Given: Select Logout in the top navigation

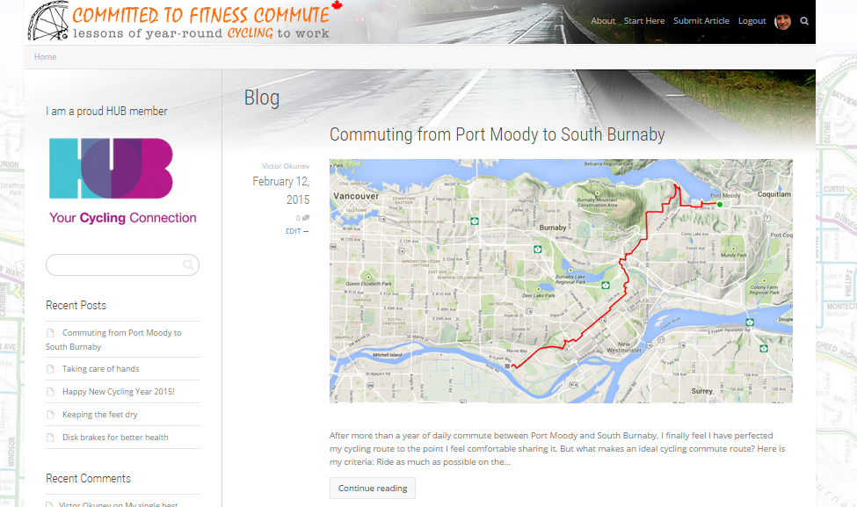Looking at the screenshot, I should click(752, 21).
